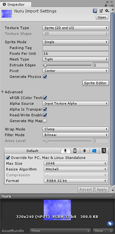Click the Nuru preview thumbnail
This screenshot has width=115, height=234.
[57, 210]
